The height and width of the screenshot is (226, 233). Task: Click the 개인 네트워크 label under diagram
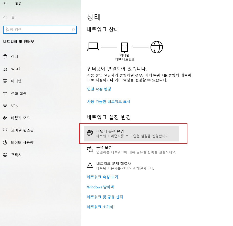click(x=124, y=59)
